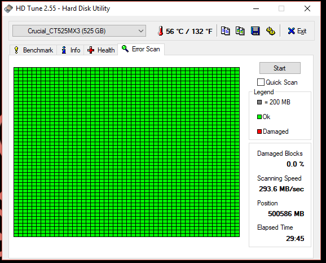Enable the Quick Scan checkbox
Screen dimensions: 326x263
pyautogui.click(x=261, y=82)
